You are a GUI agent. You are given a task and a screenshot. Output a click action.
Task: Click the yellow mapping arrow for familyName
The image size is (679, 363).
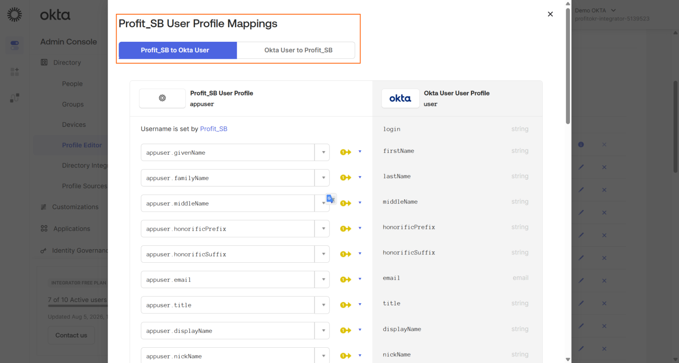click(x=345, y=177)
